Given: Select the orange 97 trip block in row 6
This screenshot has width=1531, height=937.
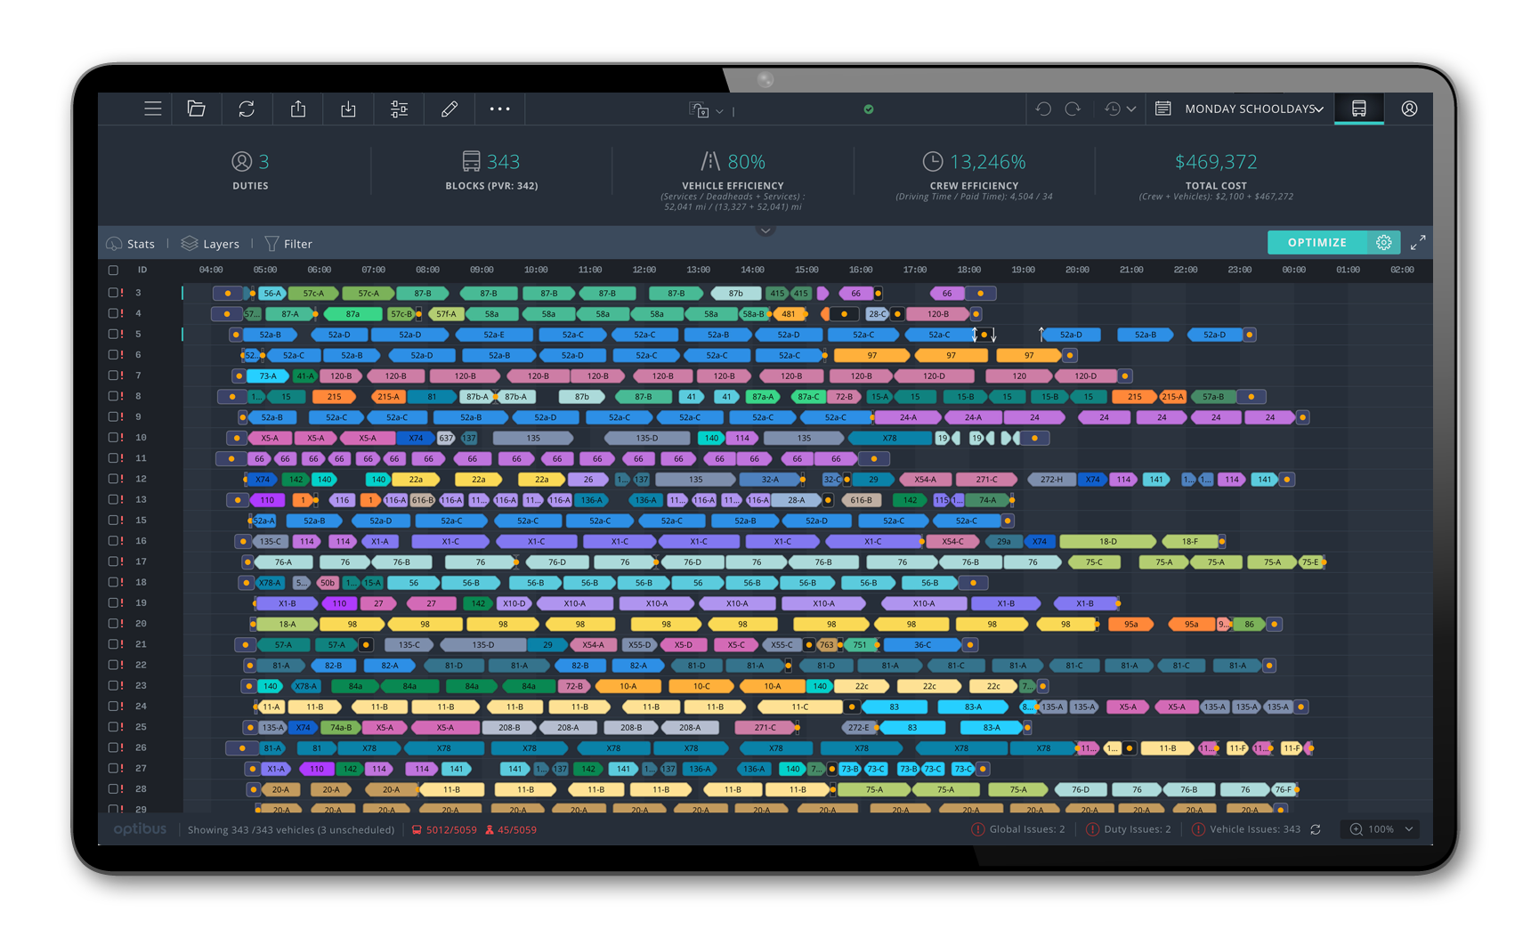Looking at the screenshot, I should pyautogui.click(x=871, y=356).
